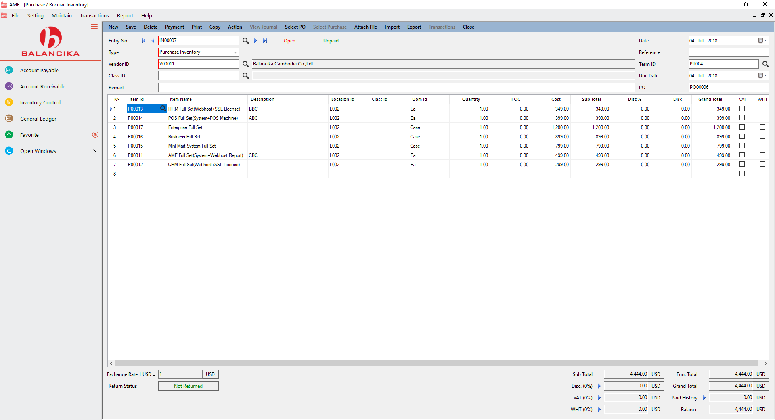Click Favorite edit icon on right
The width and height of the screenshot is (775, 420).
(95, 135)
